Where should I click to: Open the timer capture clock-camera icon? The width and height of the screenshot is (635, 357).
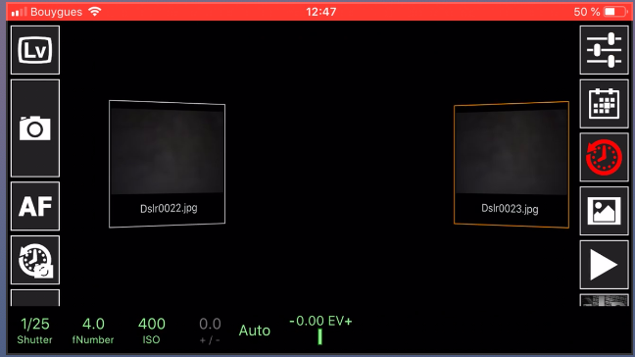click(x=35, y=260)
